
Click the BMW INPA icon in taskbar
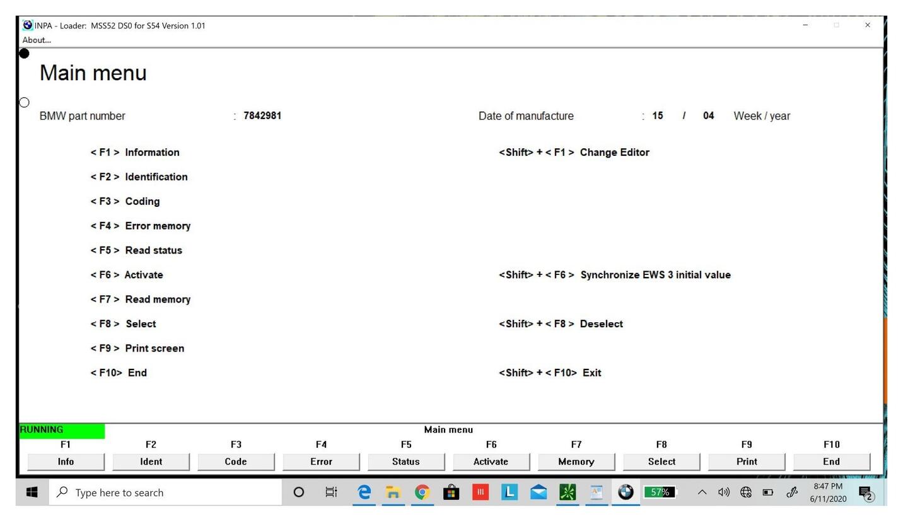point(626,493)
